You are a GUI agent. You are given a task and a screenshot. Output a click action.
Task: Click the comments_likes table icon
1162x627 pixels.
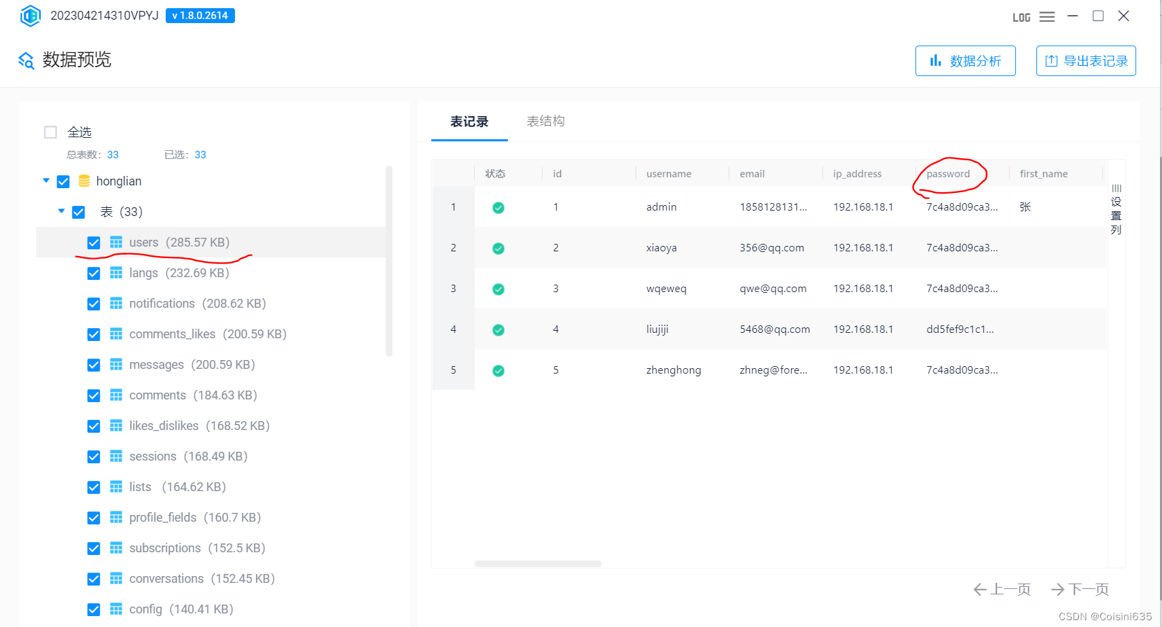(x=116, y=334)
